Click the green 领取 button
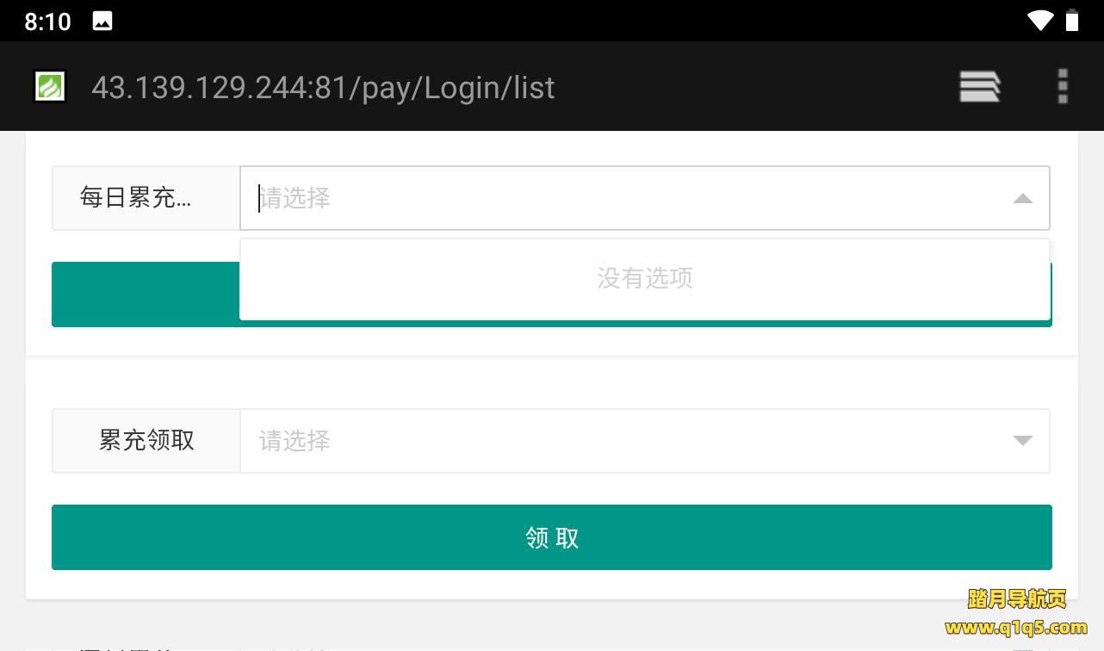 [552, 537]
